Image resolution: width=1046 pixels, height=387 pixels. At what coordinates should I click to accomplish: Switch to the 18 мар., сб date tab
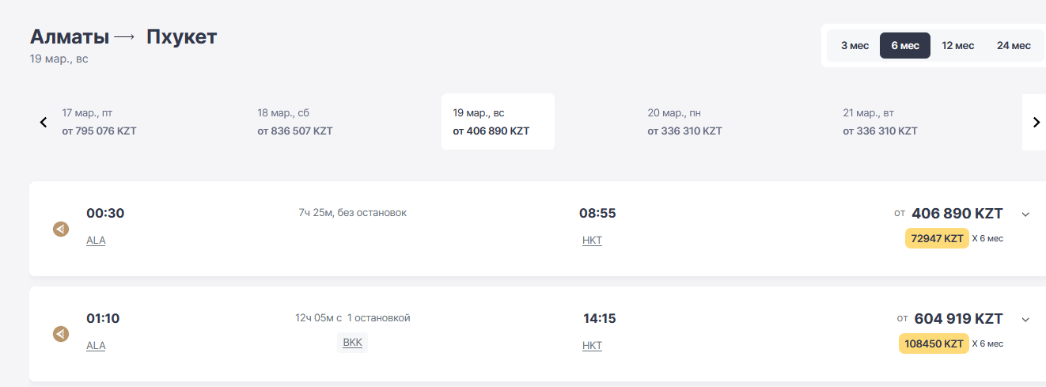click(x=294, y=122)
